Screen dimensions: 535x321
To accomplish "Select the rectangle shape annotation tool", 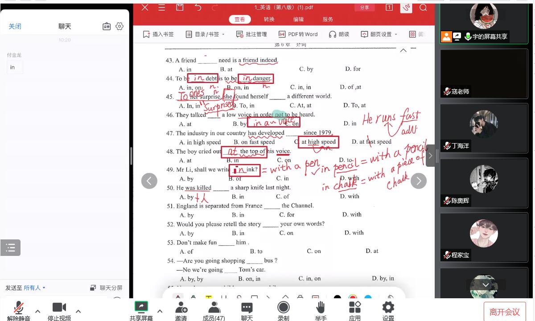I will click(254, 297).
